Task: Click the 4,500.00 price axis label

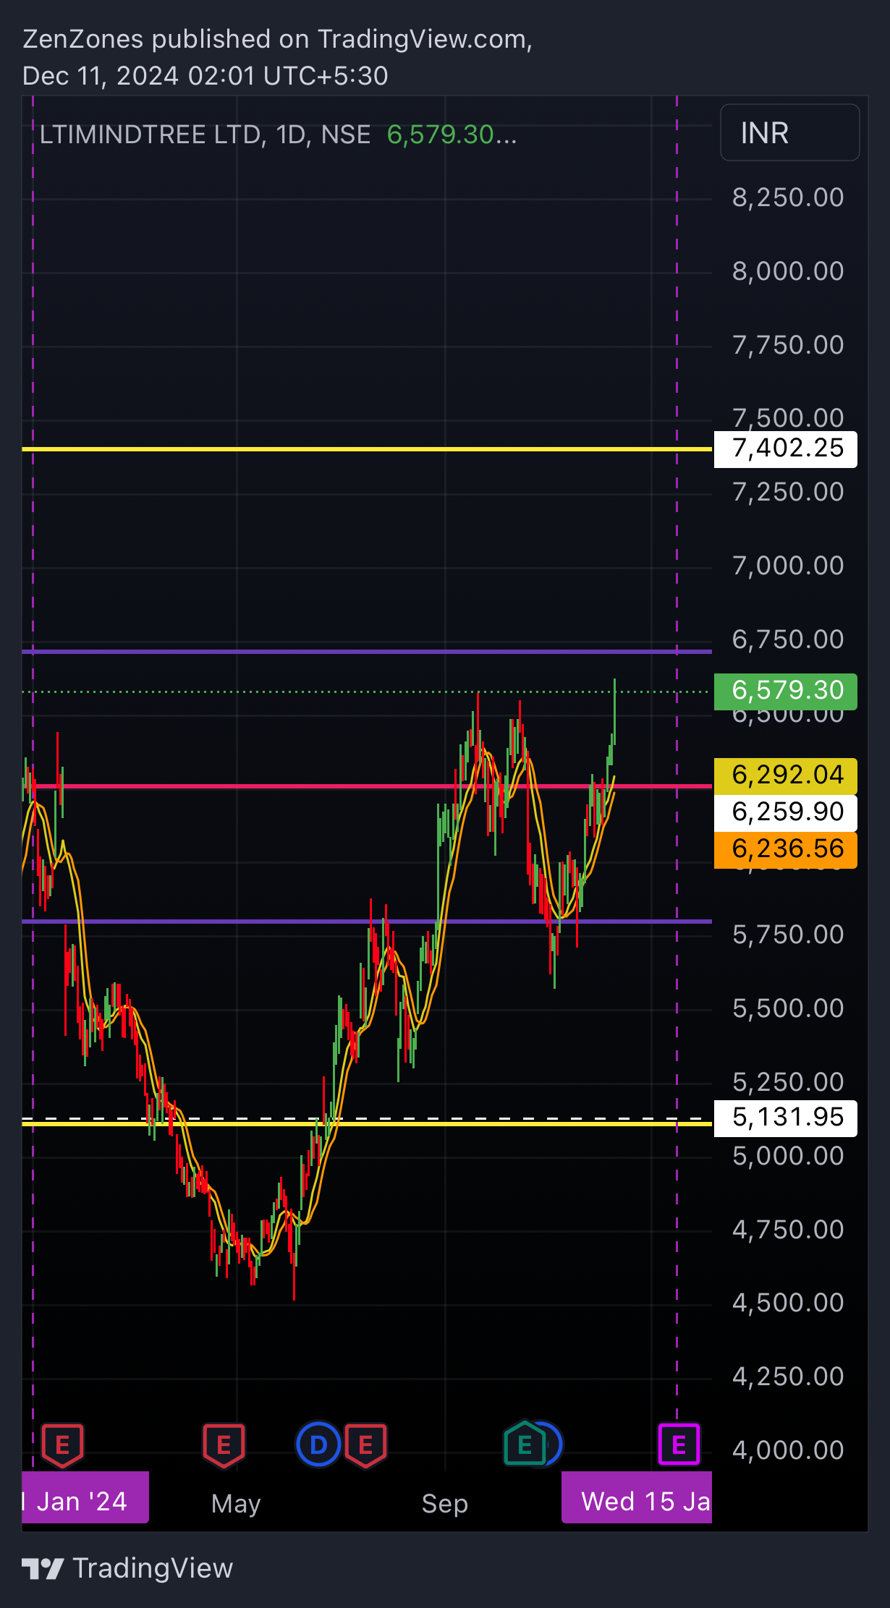Action: tap(788, 1303)
